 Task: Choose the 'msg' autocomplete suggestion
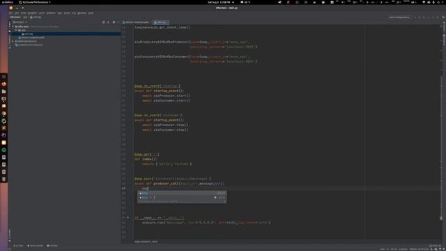click(182, 193)
